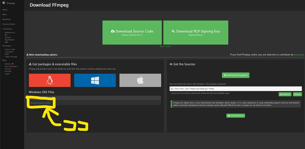305x149 pixels.
Task: Open Documentation in the sidebar
Action: click(x=9, y=24)
